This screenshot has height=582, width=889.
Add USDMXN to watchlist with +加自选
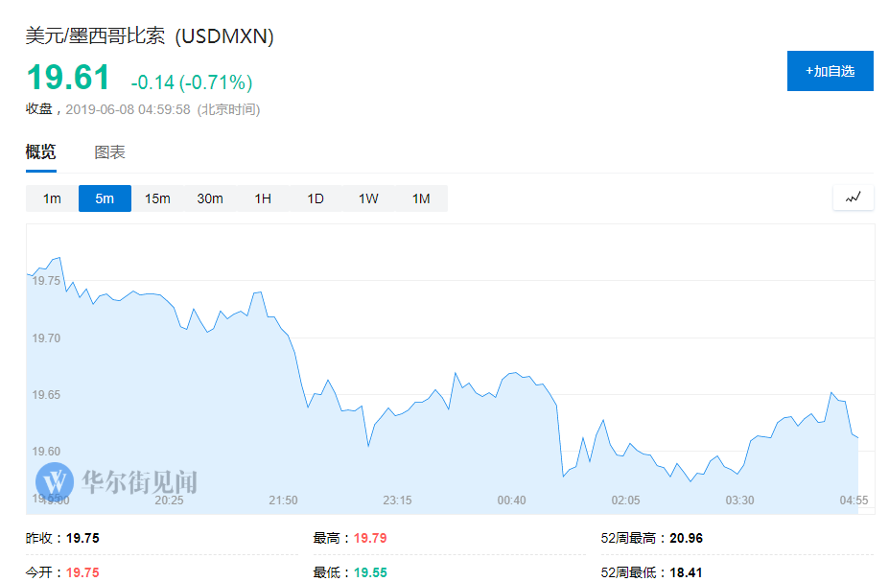coord(831,71)
